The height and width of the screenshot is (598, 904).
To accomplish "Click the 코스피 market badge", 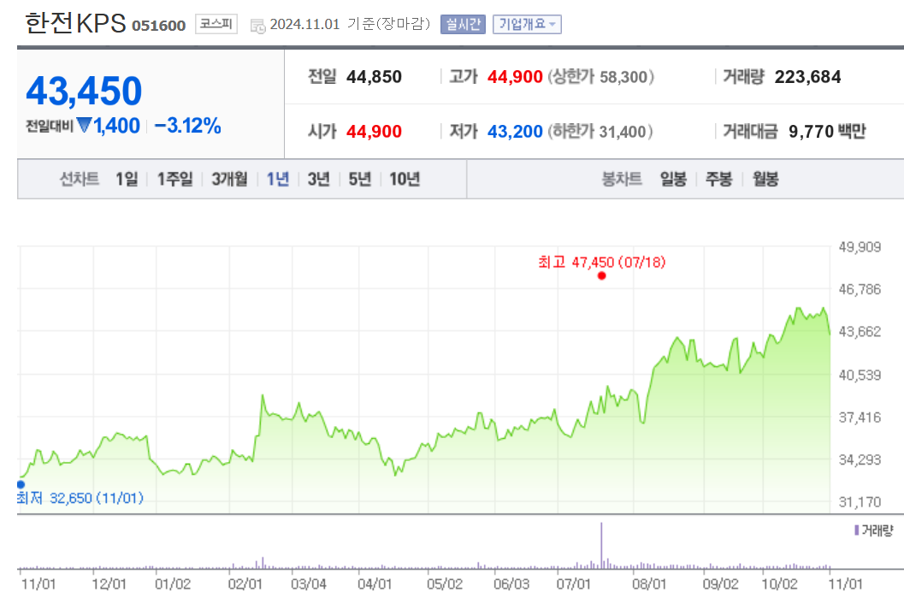I will coord(216,24).
